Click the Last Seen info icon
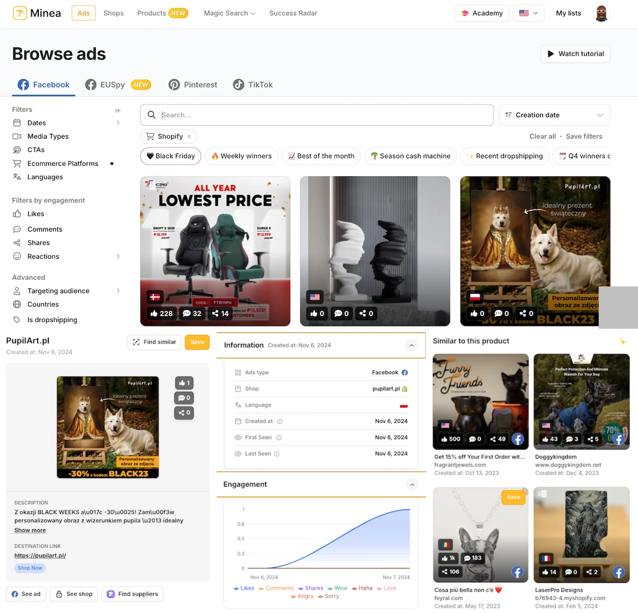The height and width of the screenshot is (613, 638). [276, 454]
